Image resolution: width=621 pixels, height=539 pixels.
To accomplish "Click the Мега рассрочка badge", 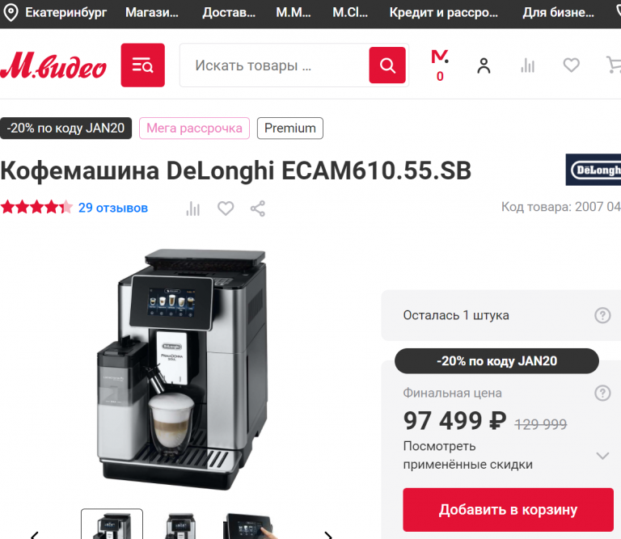I will click(x=194, y=128).
